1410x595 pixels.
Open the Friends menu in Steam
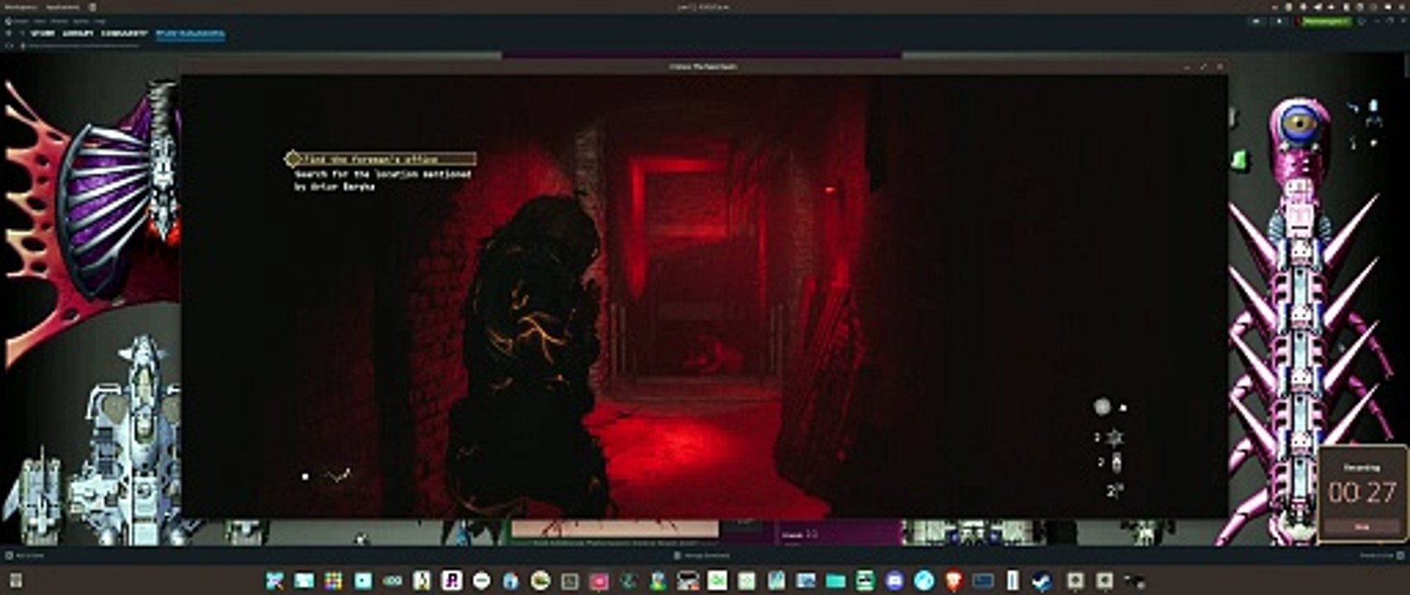(x=60, y=21)
